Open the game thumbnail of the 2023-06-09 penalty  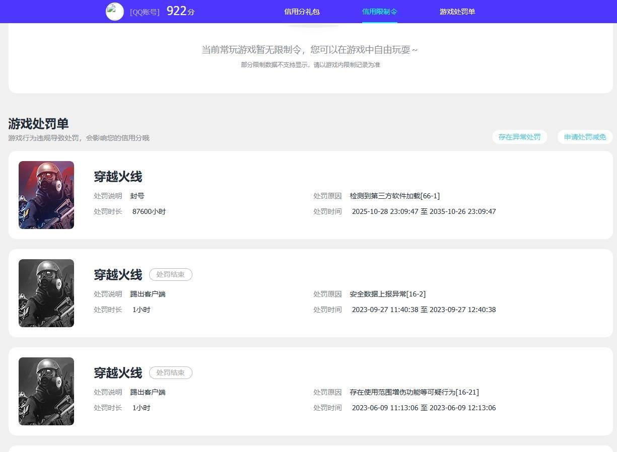point(46,391)
